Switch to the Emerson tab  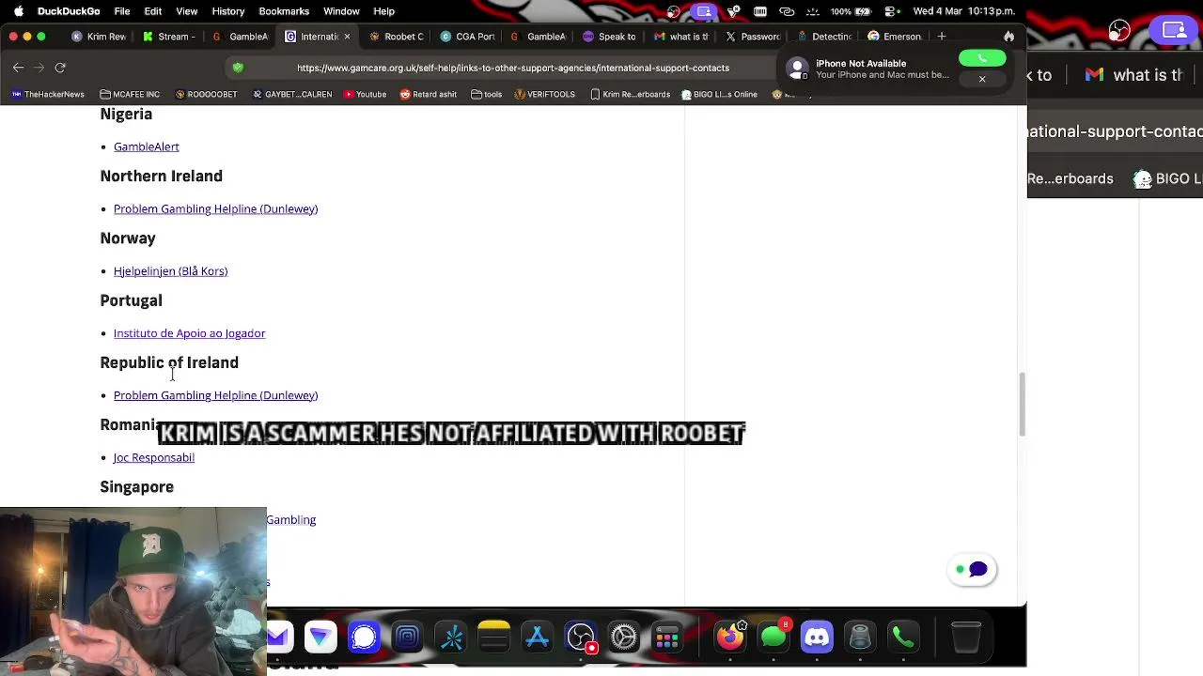(x=895, y=37)
